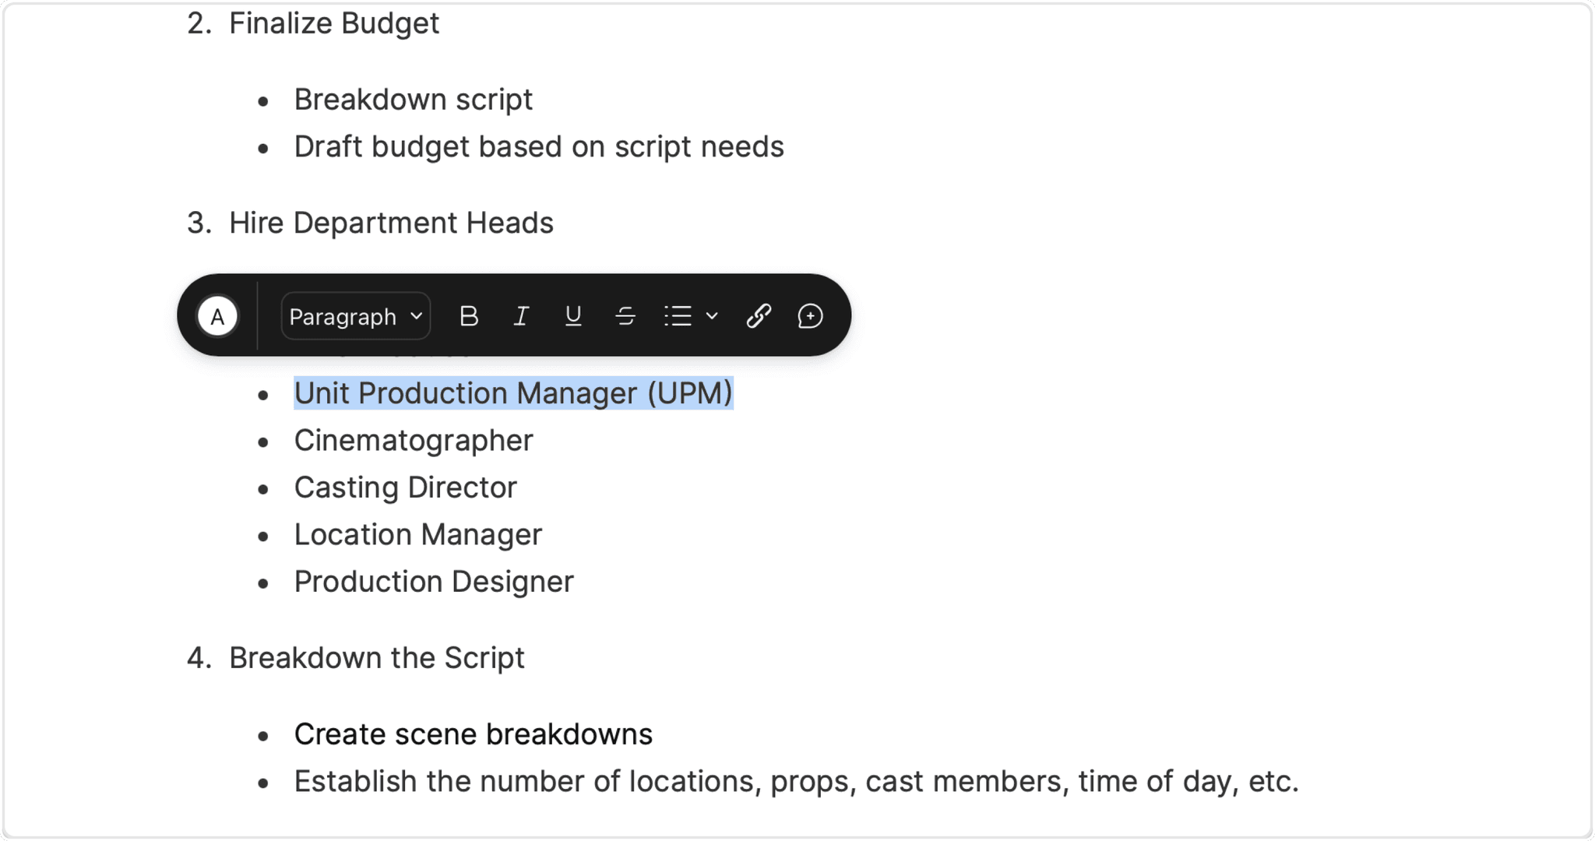Click the Hire Department Heads heading

pyautogui.click(x=390, y=223)
